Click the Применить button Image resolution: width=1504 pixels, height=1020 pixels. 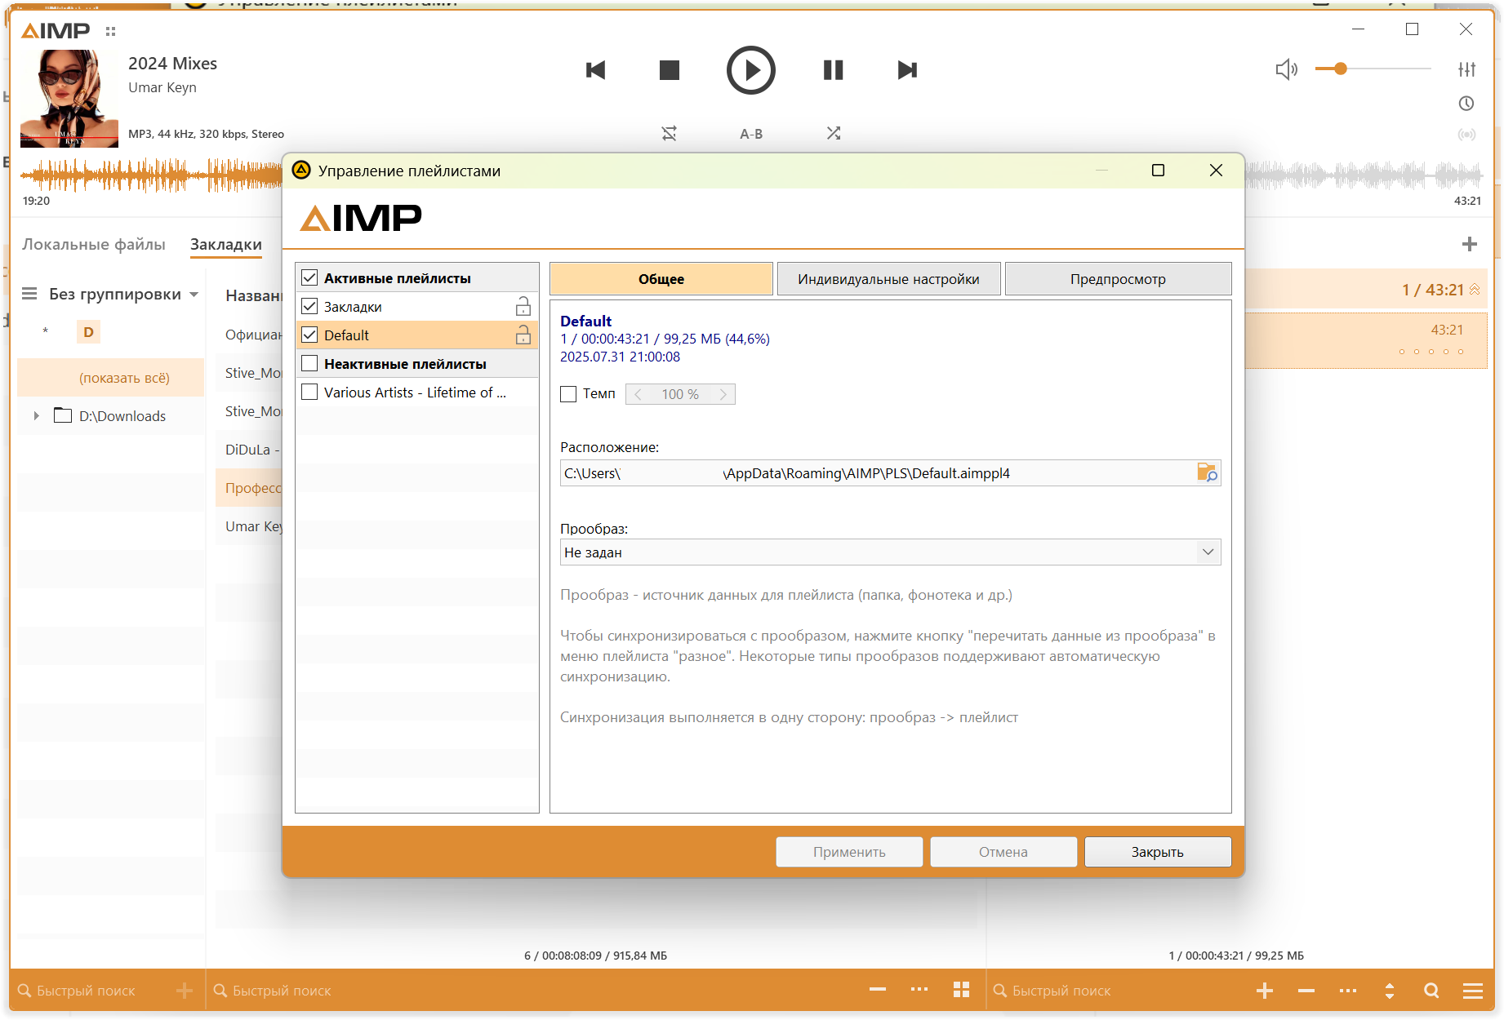click(849, 852)
